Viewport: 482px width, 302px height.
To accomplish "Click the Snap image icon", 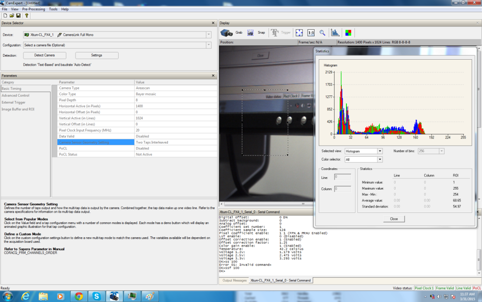I will pos(251,32).
